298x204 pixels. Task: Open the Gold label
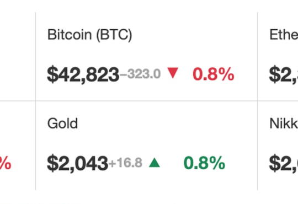62,124
